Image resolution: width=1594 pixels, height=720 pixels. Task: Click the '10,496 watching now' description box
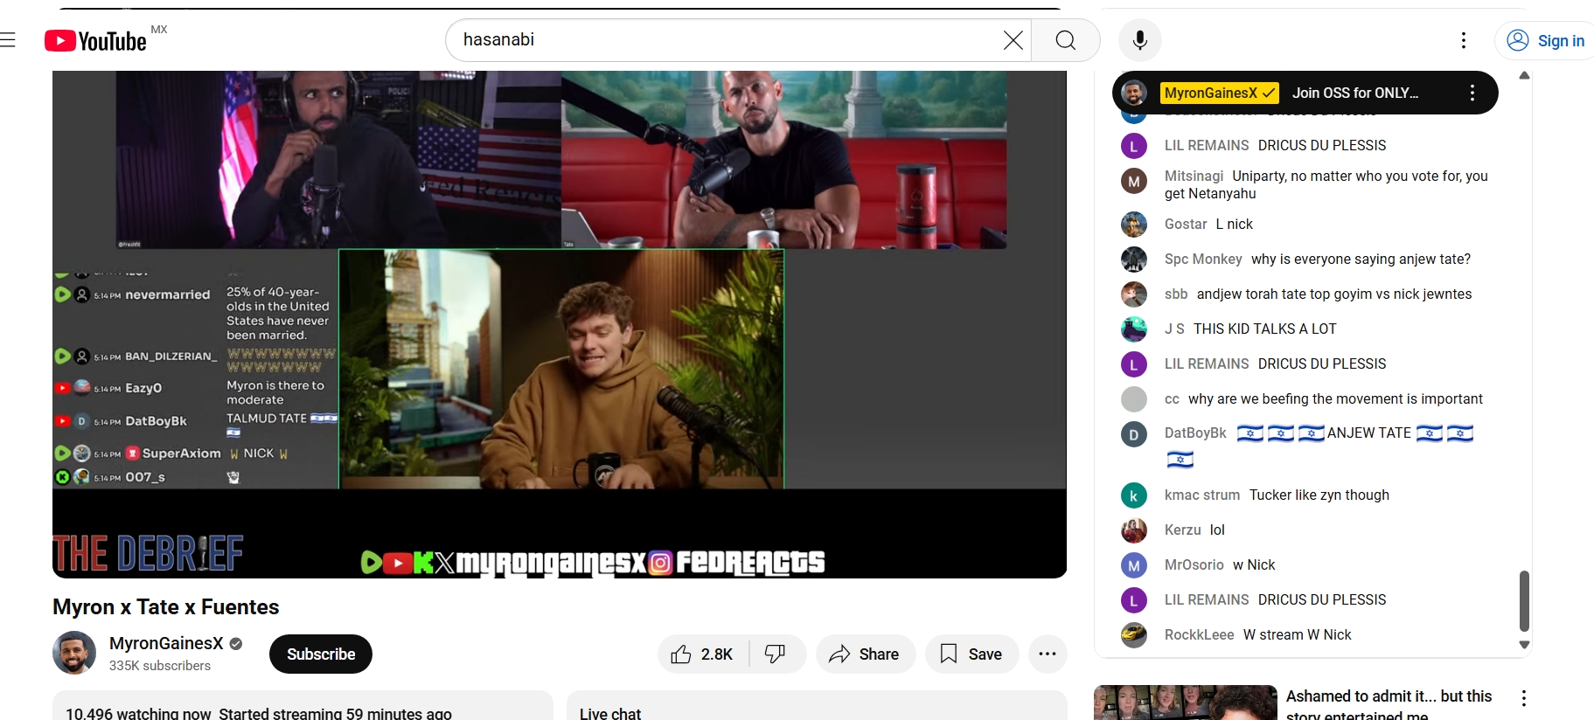click(303, 706)
